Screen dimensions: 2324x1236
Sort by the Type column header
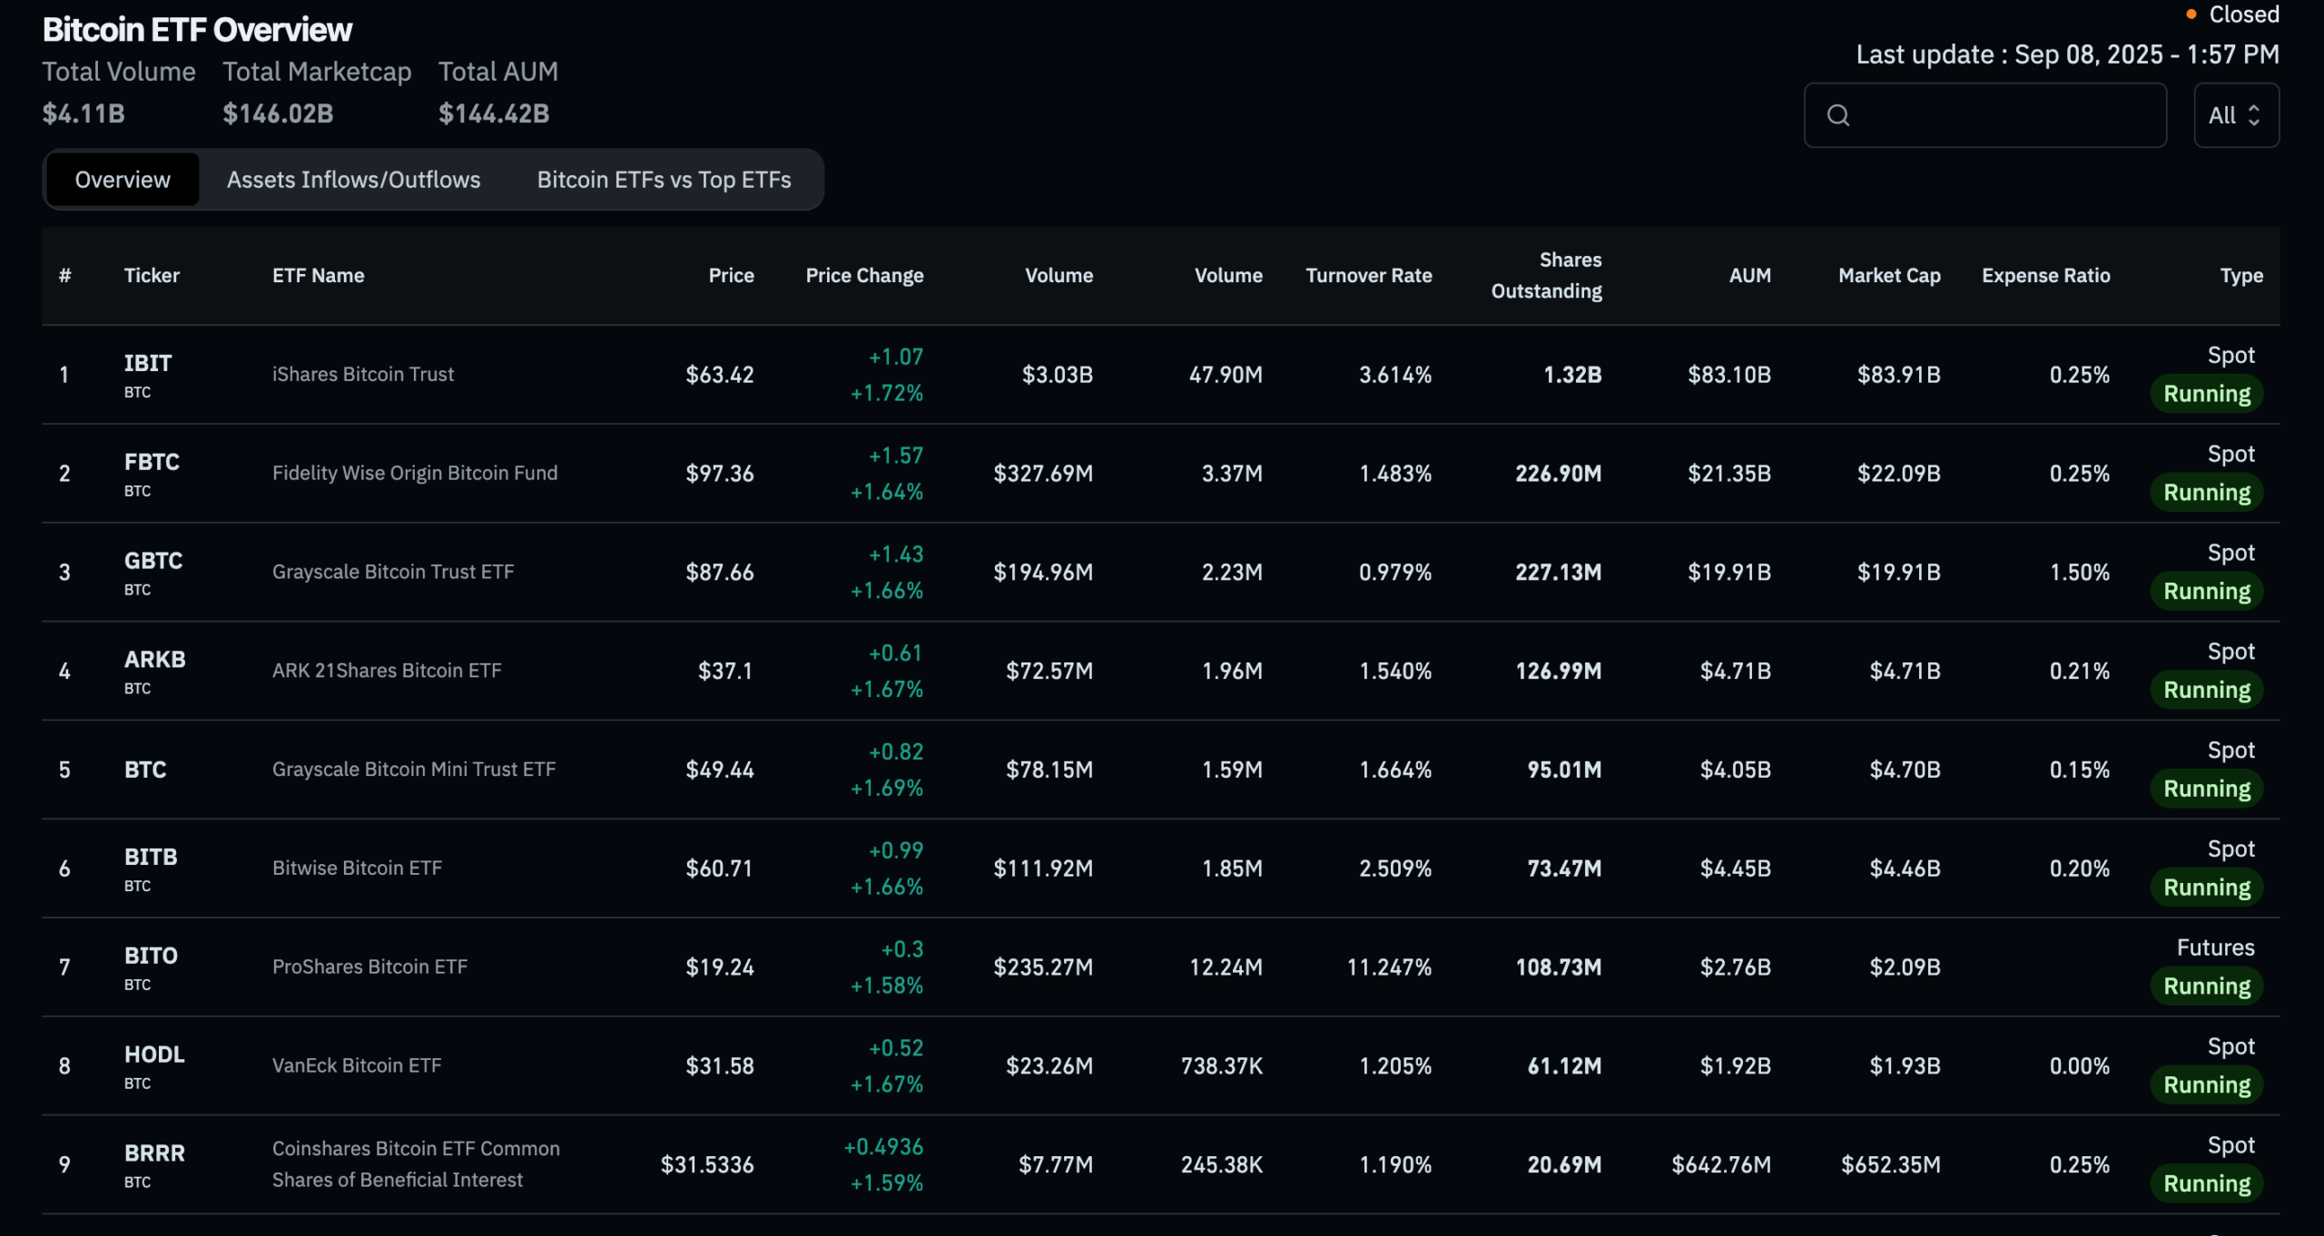(x=2240, y=275)
